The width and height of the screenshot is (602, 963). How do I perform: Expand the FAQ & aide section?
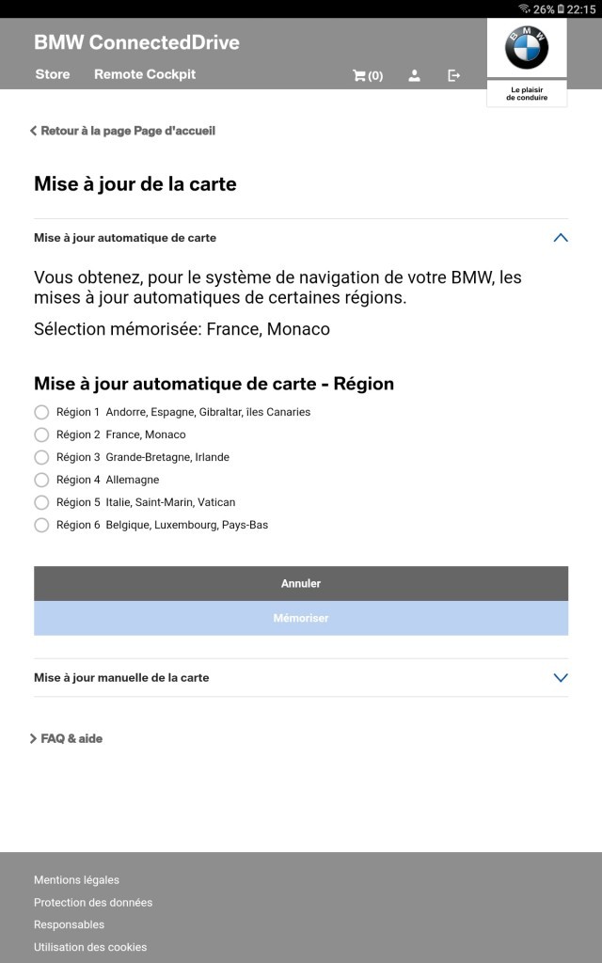(x=67, y=738)
